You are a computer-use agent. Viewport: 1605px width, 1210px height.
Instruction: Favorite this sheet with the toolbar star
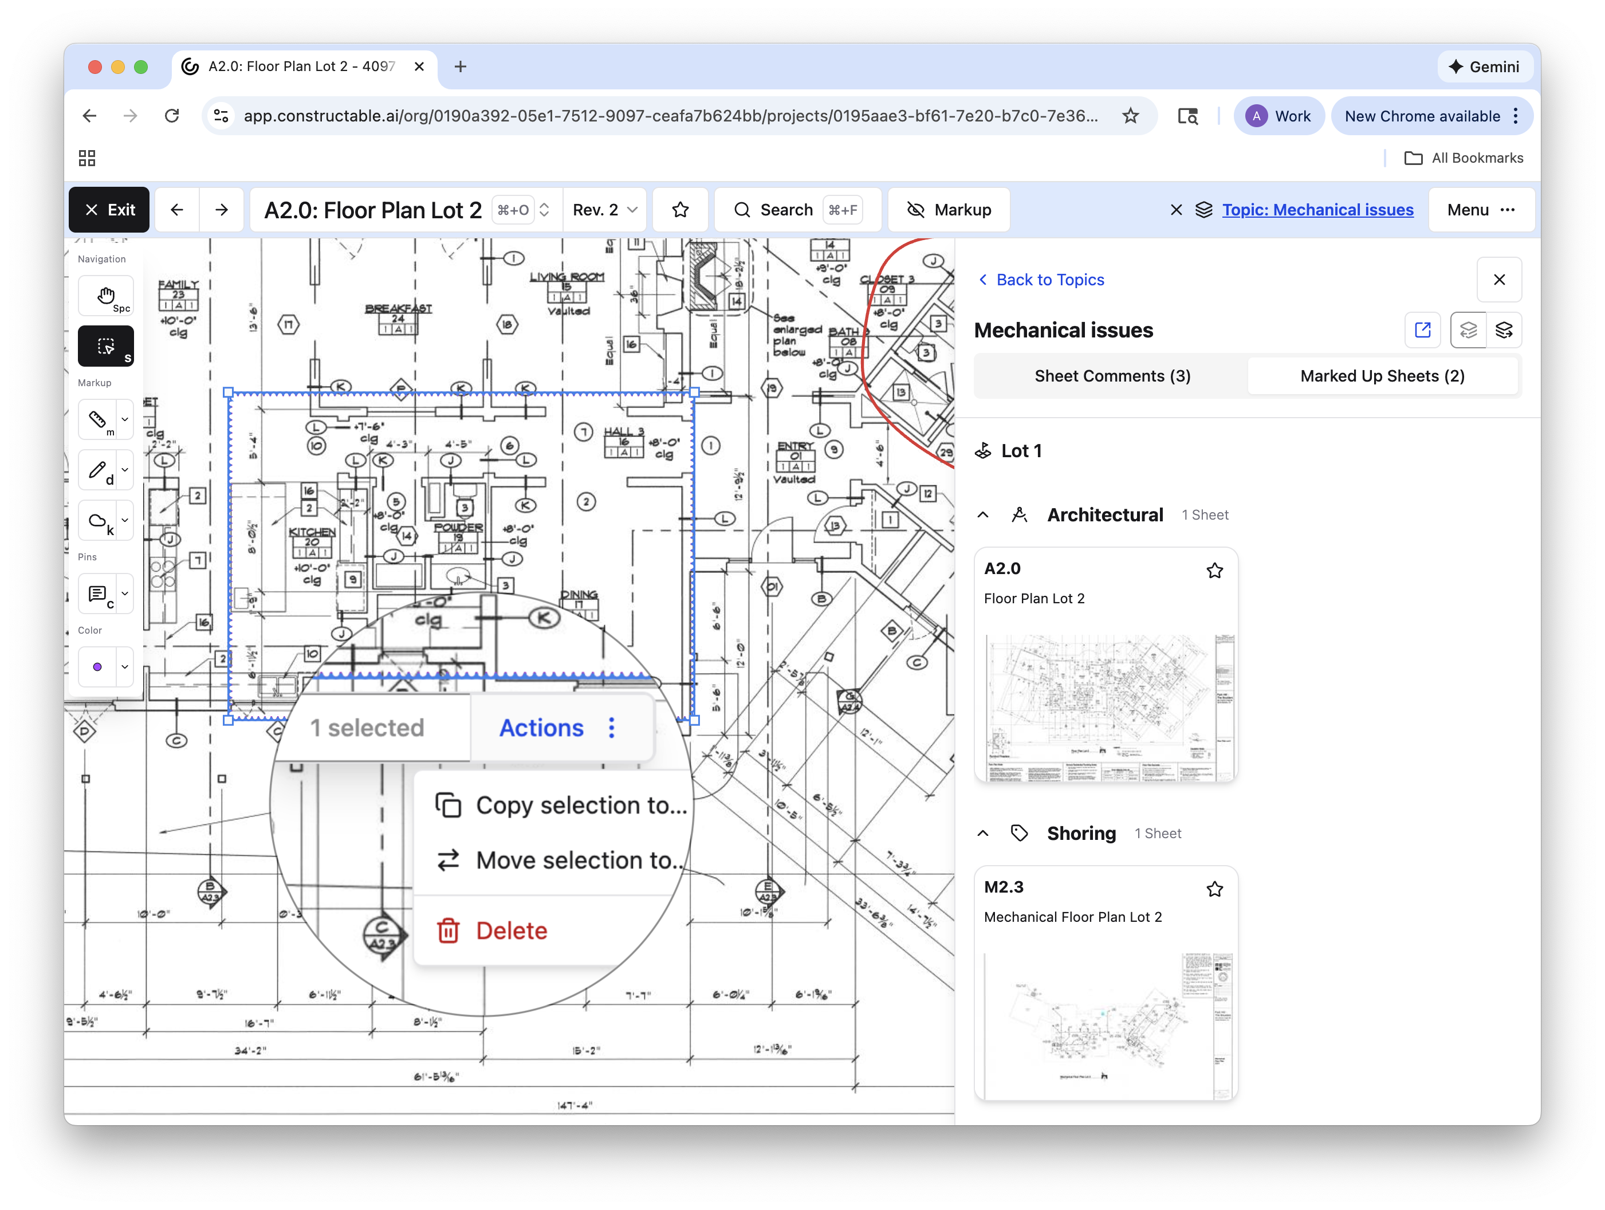(x=680, y=210)
